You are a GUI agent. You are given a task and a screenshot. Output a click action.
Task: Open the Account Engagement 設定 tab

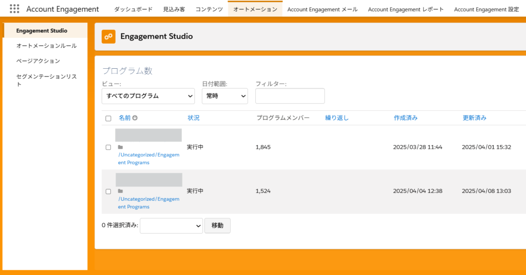486,9
